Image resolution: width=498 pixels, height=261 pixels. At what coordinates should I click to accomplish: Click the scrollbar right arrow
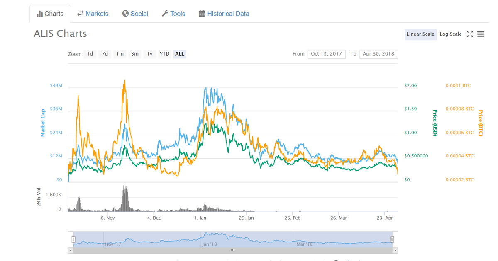(x=395, y=250)
